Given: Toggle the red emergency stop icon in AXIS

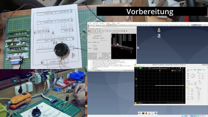Looking at the screenshot, I should tap(89, 31).
